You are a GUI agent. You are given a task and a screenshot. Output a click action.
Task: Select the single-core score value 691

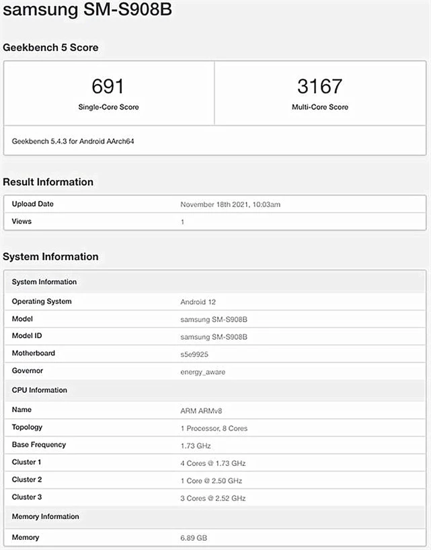pos(108,86)
